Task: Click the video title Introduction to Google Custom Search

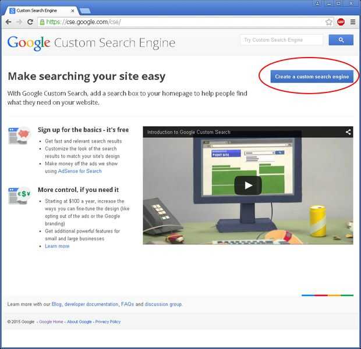Action: [189, 132]
